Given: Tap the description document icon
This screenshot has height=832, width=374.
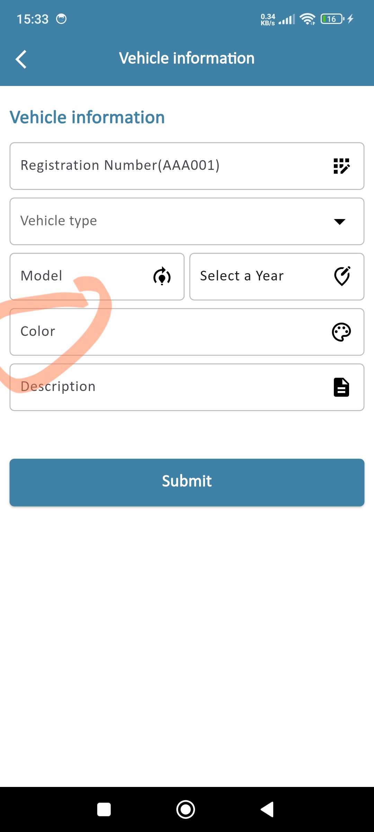Looking at the screenshot, I should 341,387.
